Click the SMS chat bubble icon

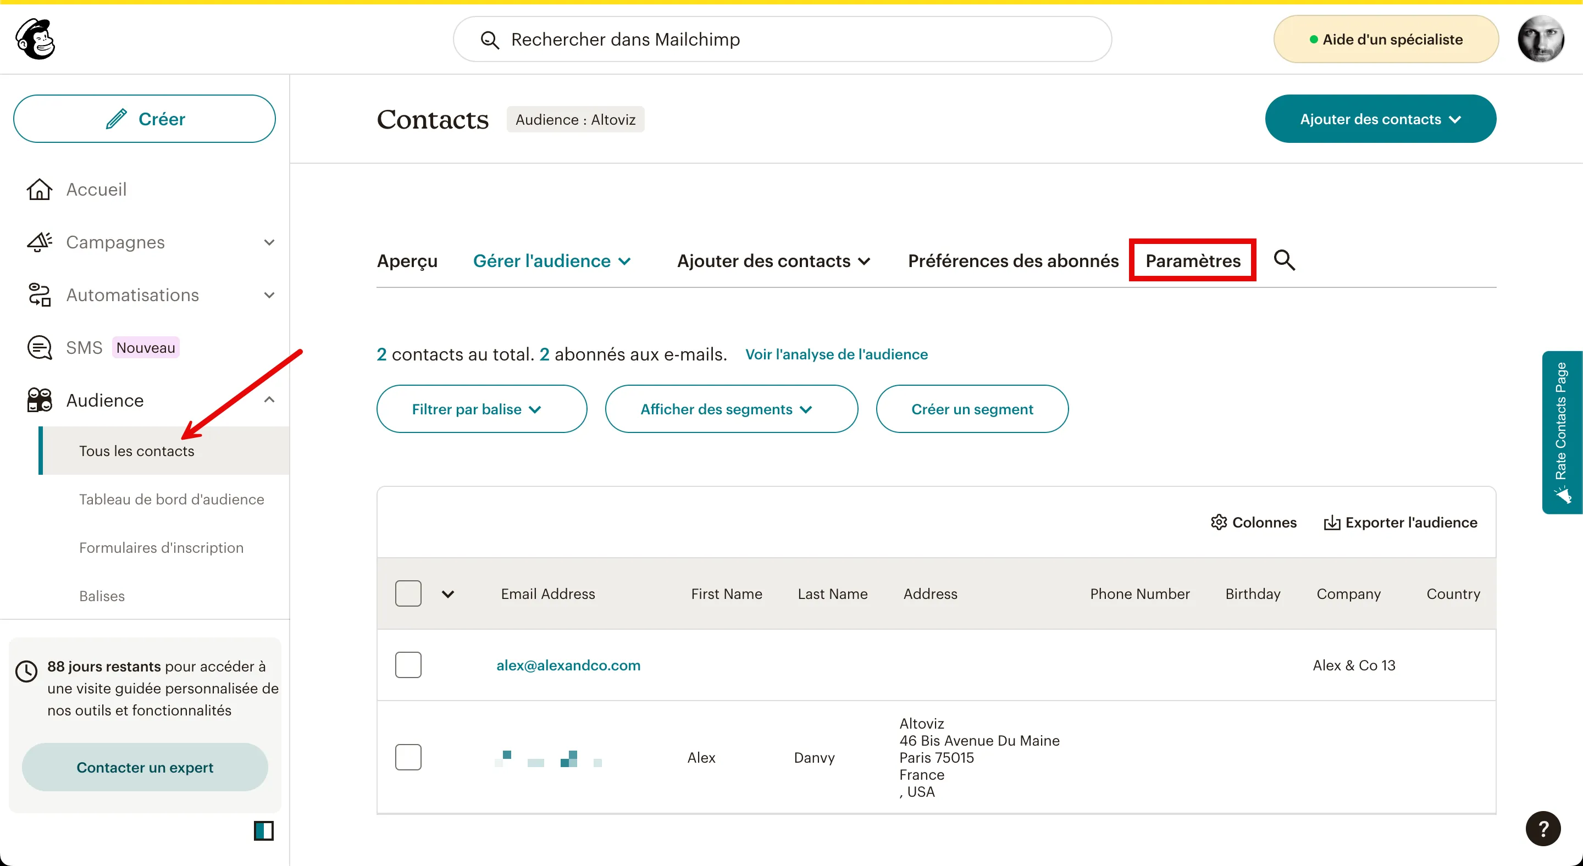coord(40,348)
